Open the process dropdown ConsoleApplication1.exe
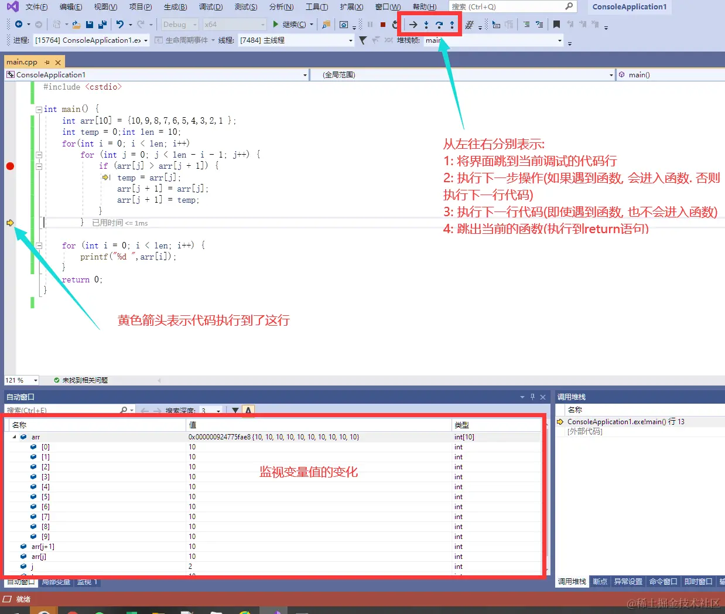The width and height of the screenshot is (725, 614). click(91, 40)
